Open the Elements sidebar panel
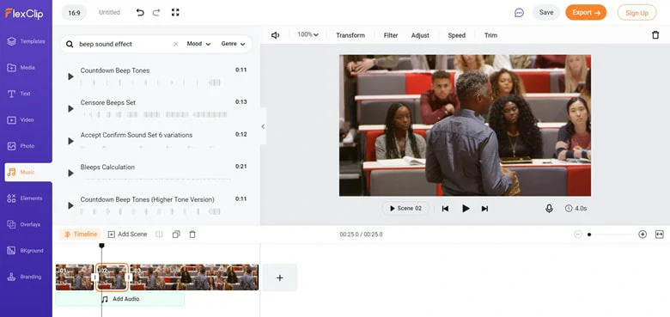 pos(26,198)
